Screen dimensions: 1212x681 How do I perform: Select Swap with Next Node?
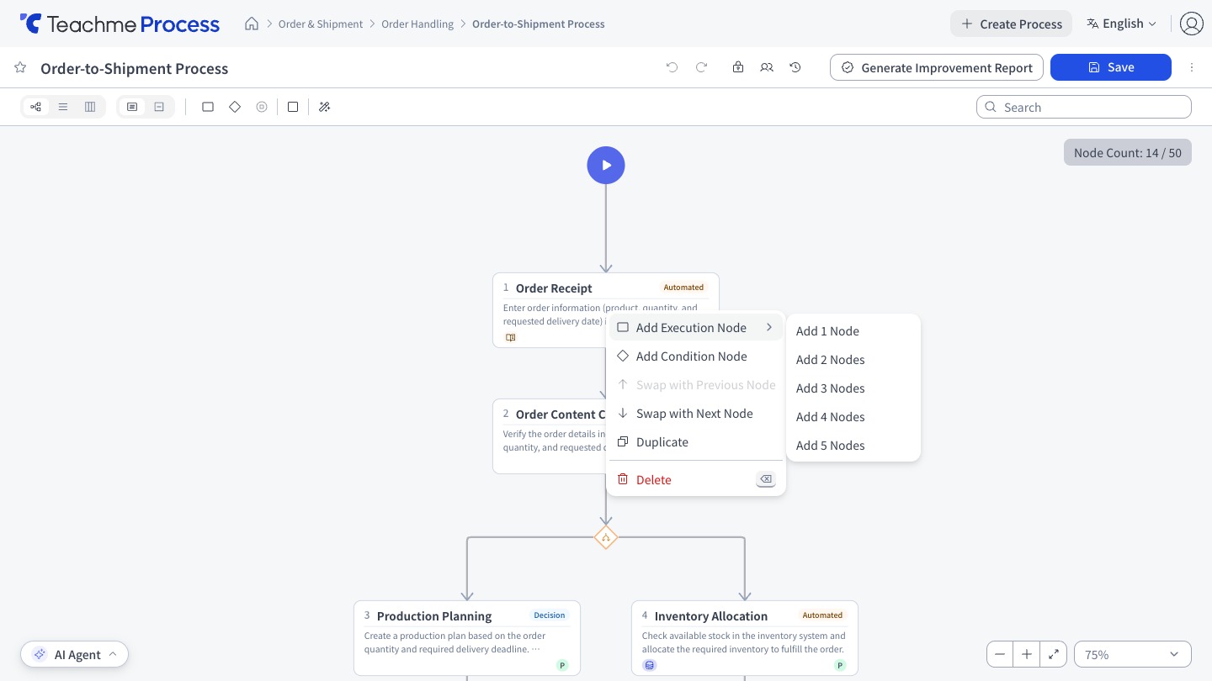696,414
